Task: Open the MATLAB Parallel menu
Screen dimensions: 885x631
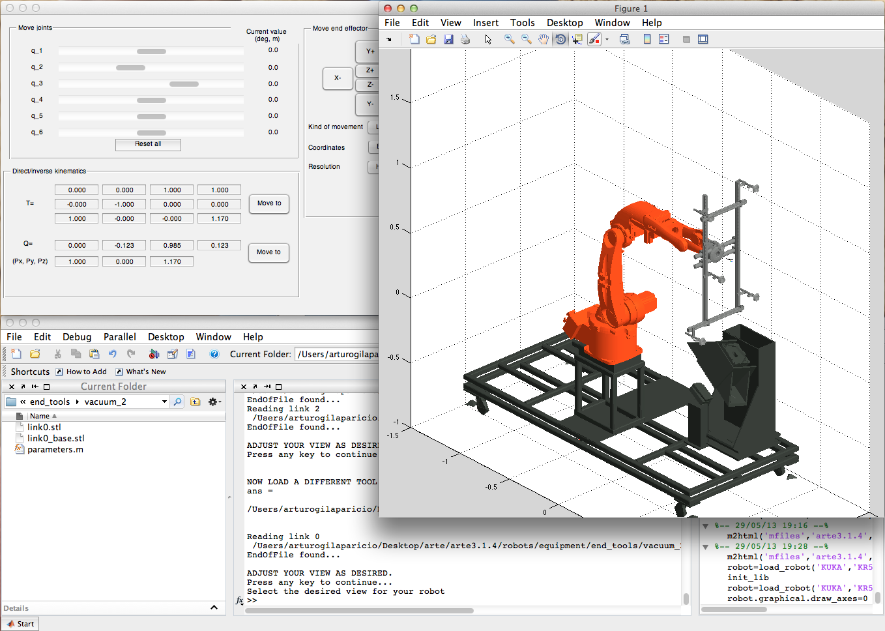Action: pyautogui.click(x=120, y=337)
